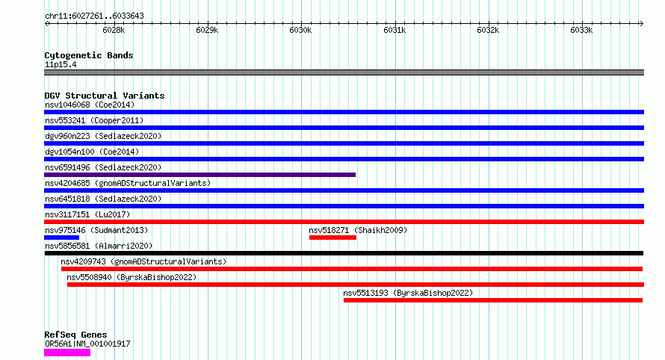Click the nsv5856581 (Almarri2020) label
The width and height of the screenshot is (665, 360).
pos(99,246)
